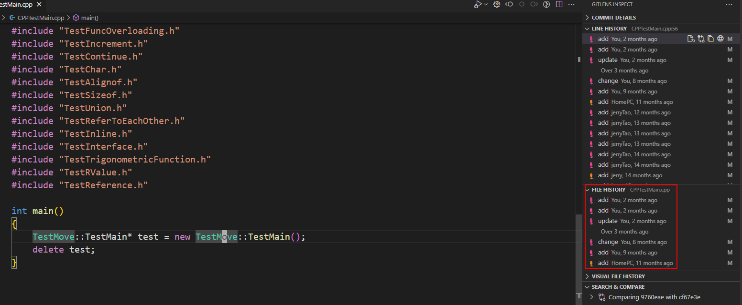Click main() in the breadcrumb bar
Image resolution: width=742 pixels, height=305 pixels.
click(89, 18)
